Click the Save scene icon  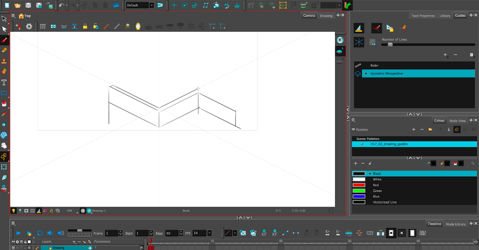[x=28, y=5]
